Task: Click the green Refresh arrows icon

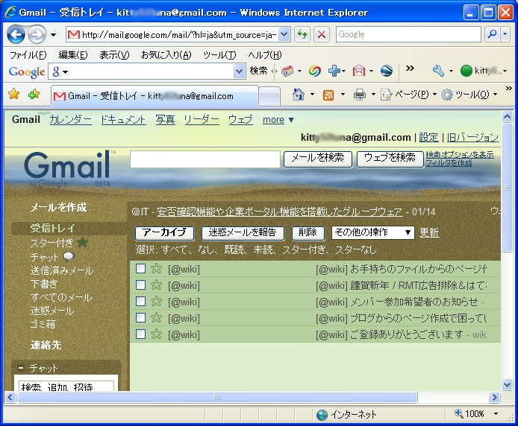Action: [x=302, y=34]
